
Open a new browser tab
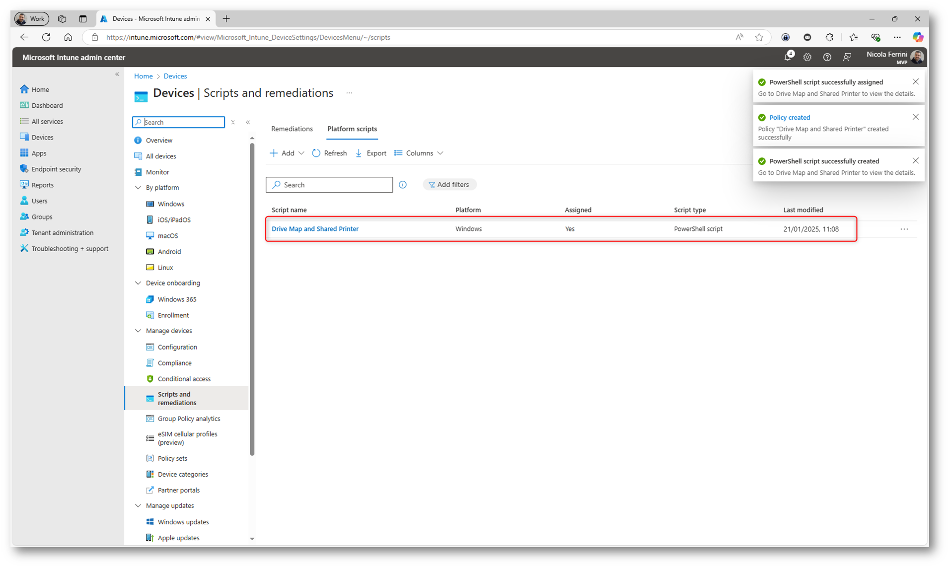pos(226,19)
